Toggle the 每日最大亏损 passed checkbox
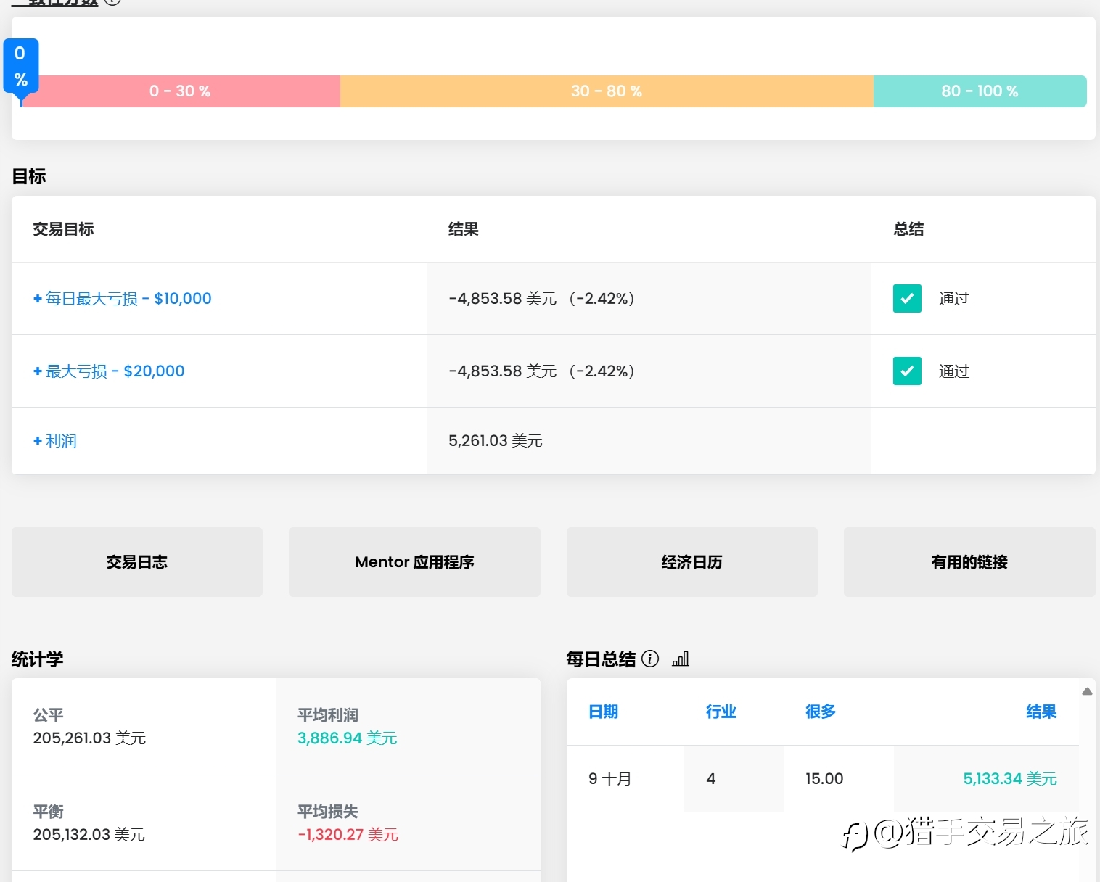Image resolution: width=1100 pixels, height=882 pixels. [x=907, y=298]
